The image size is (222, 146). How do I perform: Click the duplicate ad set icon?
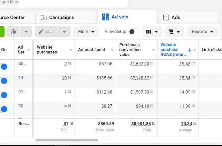[x=14, y=32]
